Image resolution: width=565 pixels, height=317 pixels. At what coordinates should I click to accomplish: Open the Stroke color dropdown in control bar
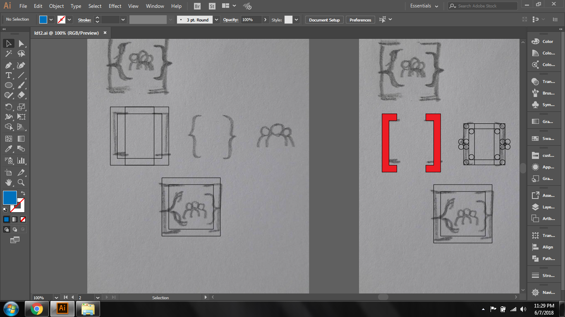pos(69,19)
